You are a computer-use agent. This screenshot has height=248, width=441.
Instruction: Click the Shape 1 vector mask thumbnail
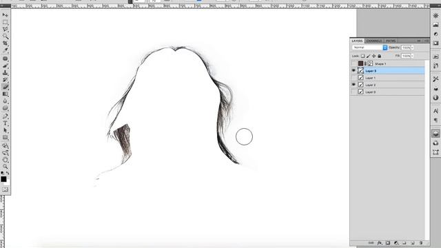tap(370, 63)
